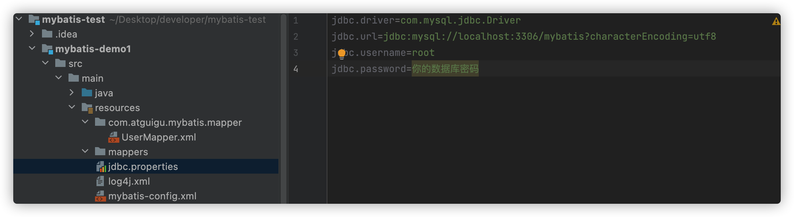The width and height of the screenshot is (794, 217).
Task: Open the UserMapper.xml mapper file icon
Action: (x=114, y=137)
